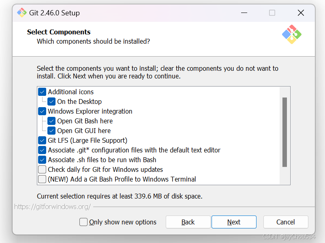This screenshot has height=243, width=325.
Task: Uncheck Open Git GUI here
Action: pos(51,131)
